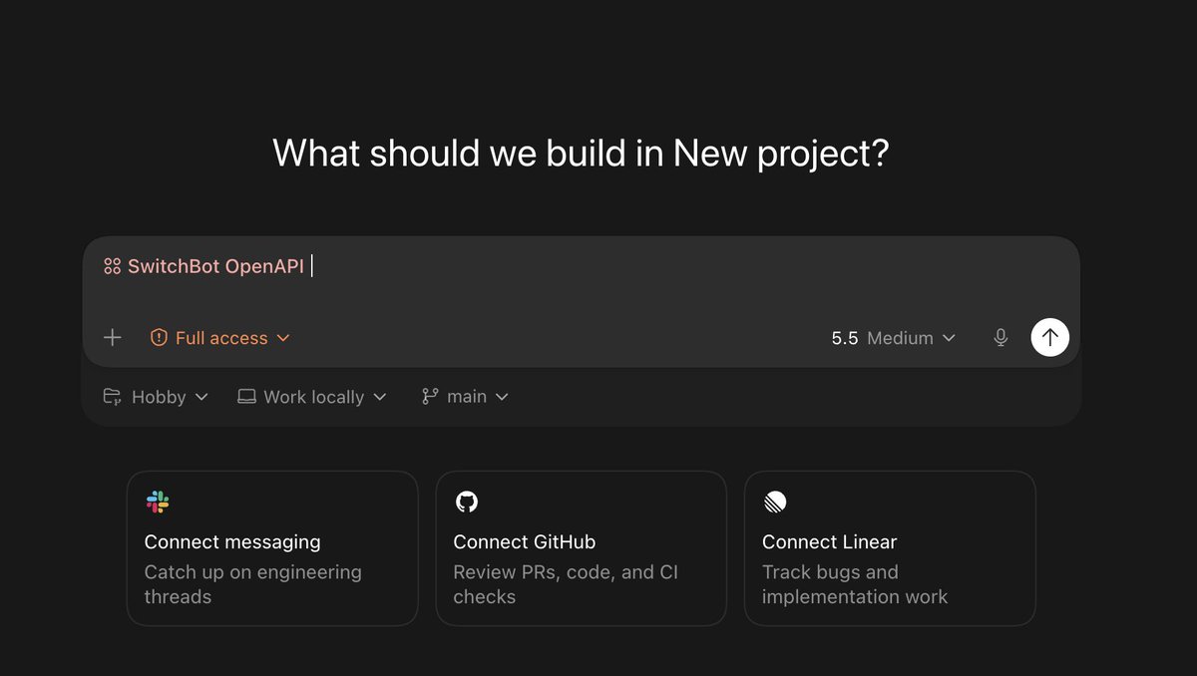Click 'Review PRs, code, and CI checks' text
The height and width of the screenshot is (676, 1197).
click(566, 584)
